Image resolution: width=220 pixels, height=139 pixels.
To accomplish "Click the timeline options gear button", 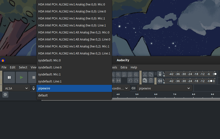I will point(5,95).
